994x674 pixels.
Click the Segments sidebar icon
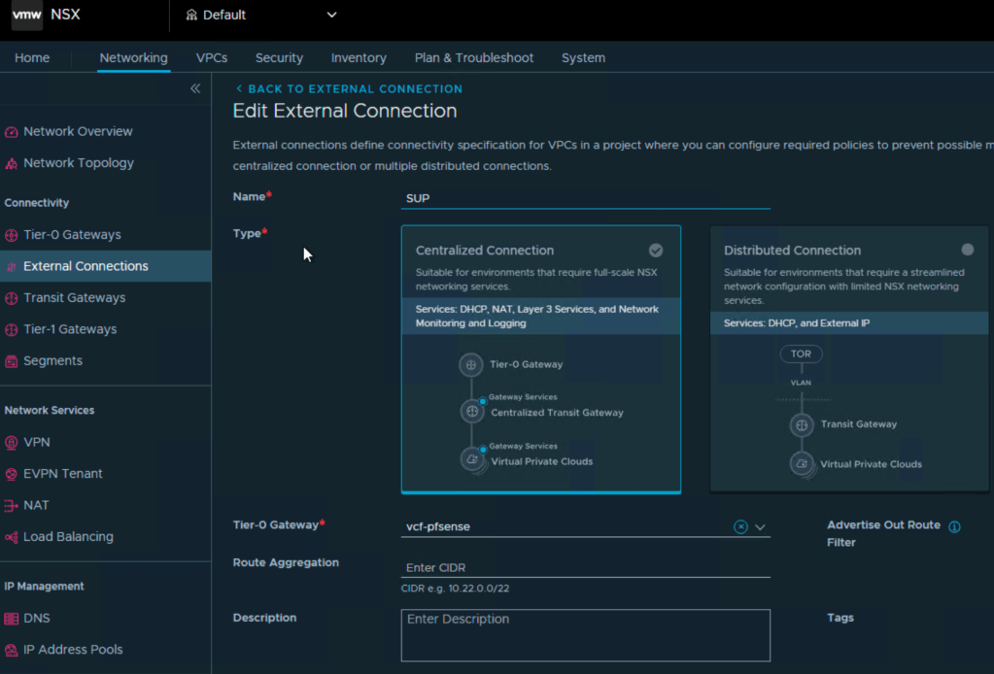12,361
